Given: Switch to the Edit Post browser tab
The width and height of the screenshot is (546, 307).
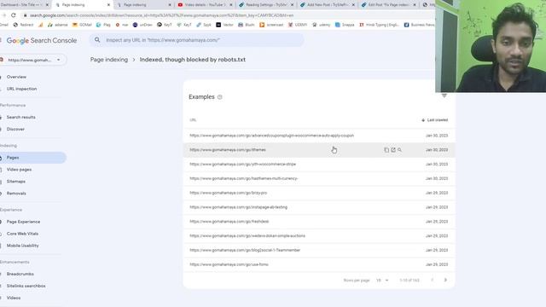Looking at the screenshot, I should (x=388, y=5).
